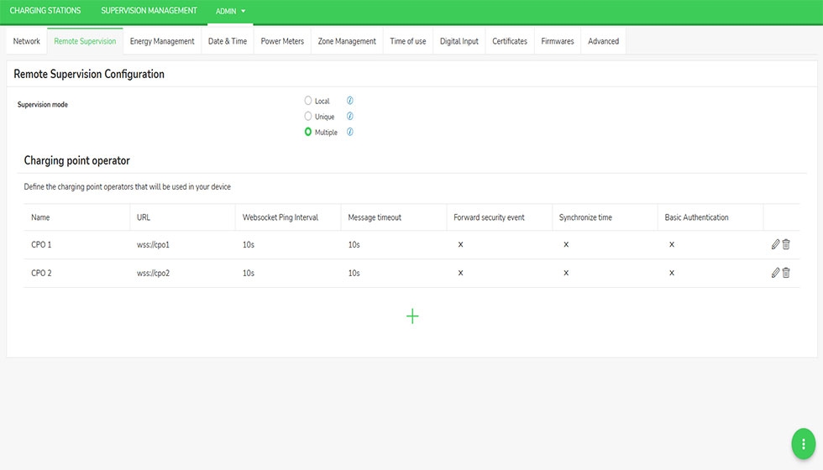Click pencil icon for CPO 2
This screenshot has width=823, height=470.
click(x=775, y=273)
